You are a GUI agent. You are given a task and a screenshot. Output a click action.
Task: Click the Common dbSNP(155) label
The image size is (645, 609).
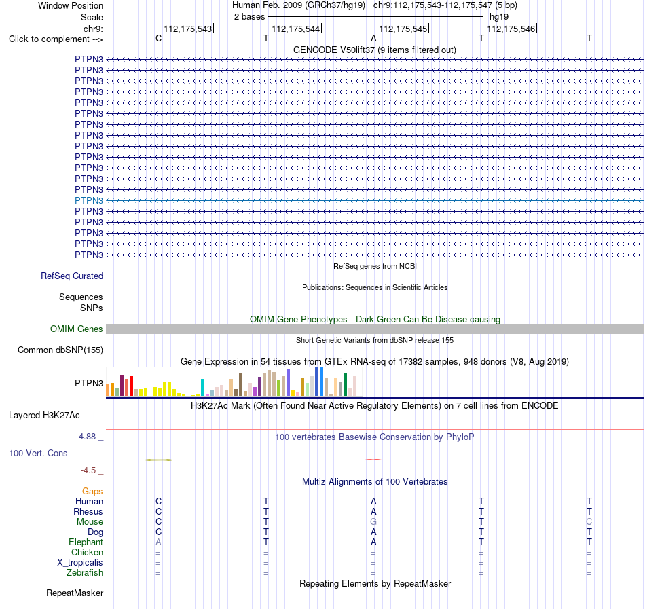60,350
